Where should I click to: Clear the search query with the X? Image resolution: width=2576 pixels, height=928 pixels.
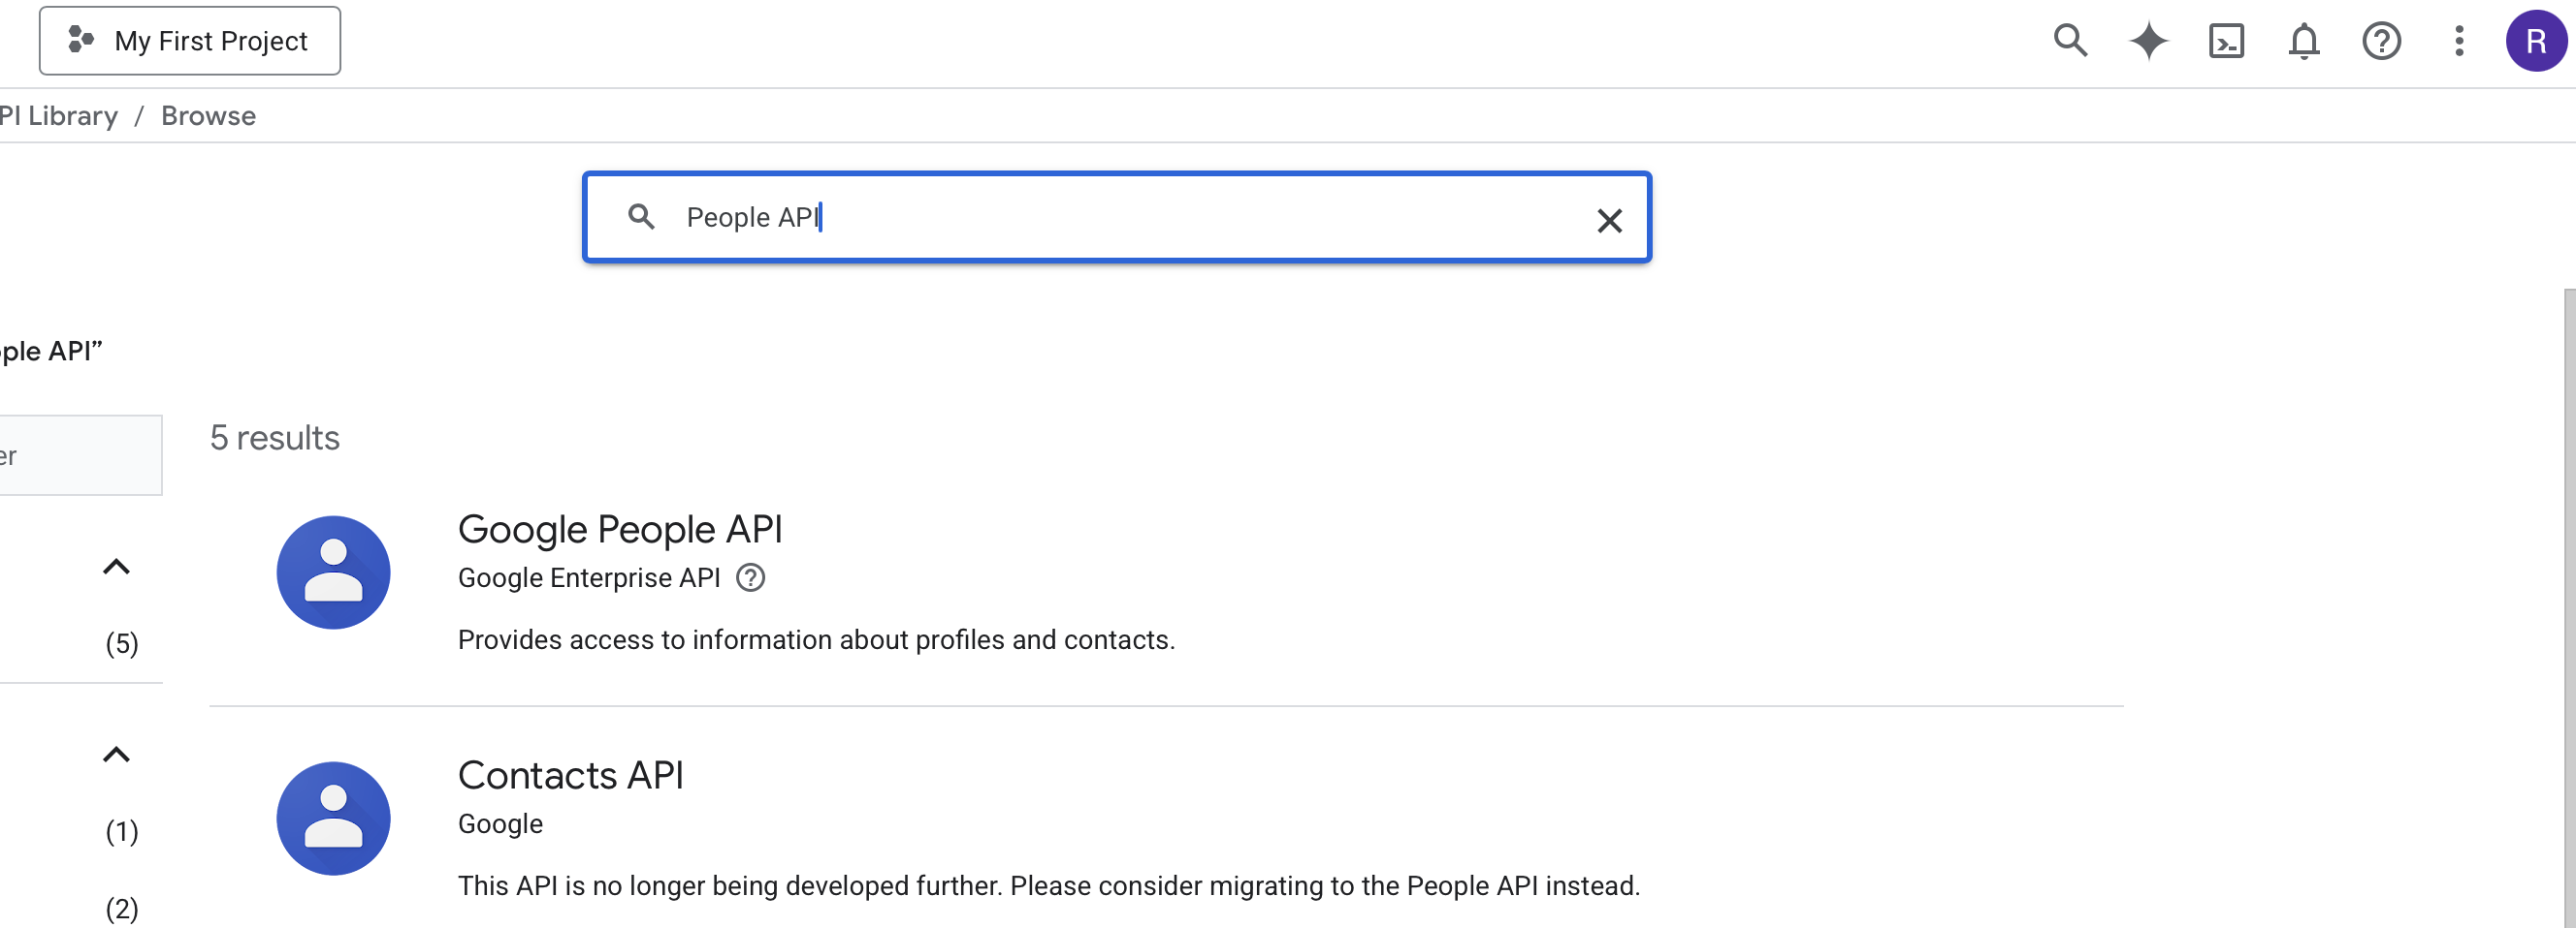[x=1610, y=220]
